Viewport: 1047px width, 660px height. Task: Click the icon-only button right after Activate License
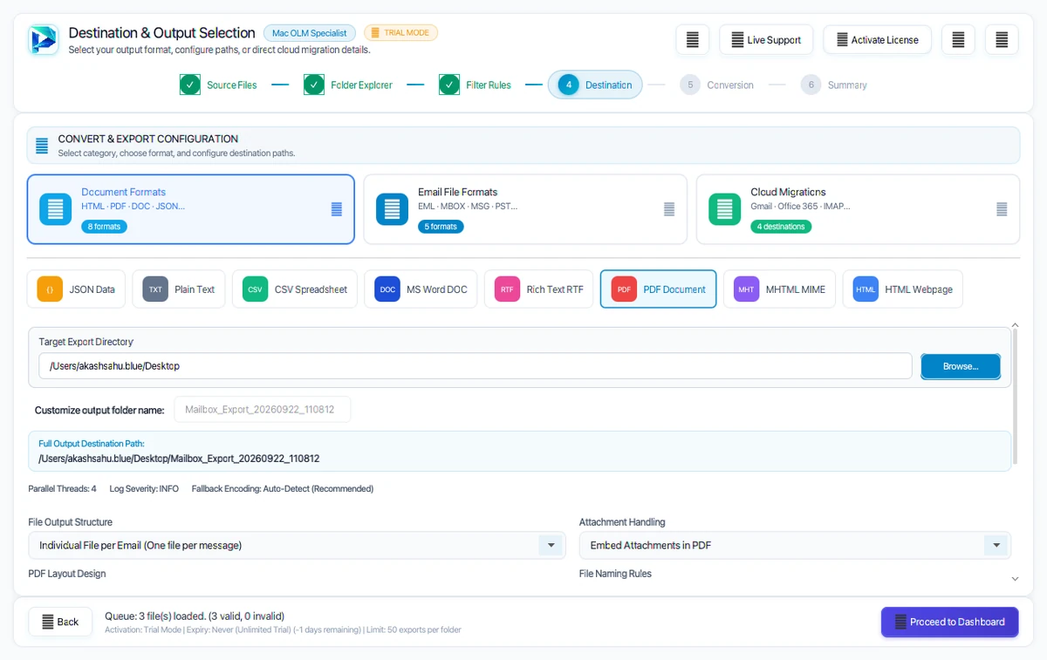tap(958, 40)
